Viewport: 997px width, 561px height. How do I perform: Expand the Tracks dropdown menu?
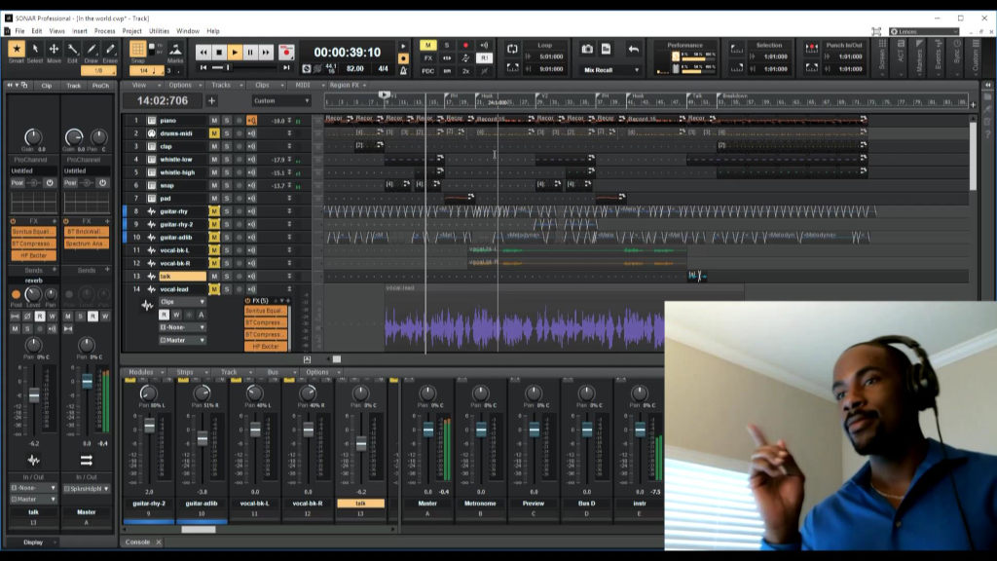pos(225,86)
